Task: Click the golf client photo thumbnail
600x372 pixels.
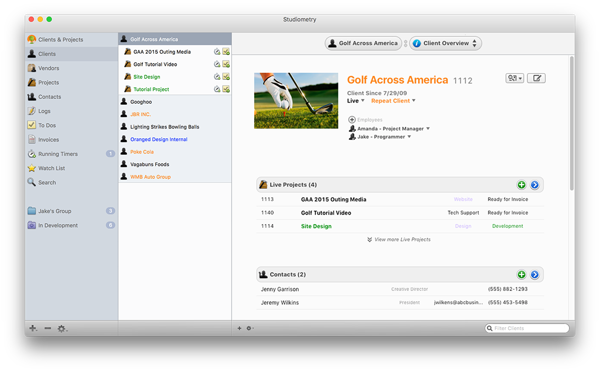Action: [296, 100]
